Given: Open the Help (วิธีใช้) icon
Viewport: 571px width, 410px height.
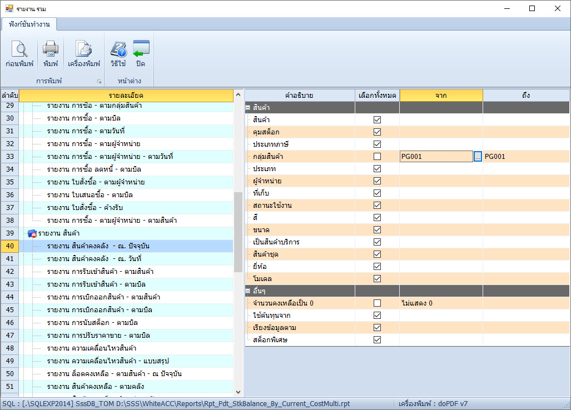Looking at the screenshot, I should point(118,49).
